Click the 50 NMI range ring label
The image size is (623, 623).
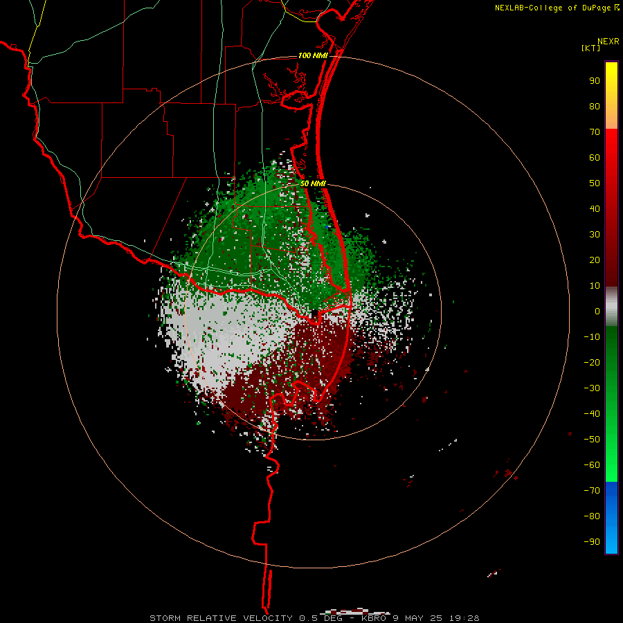click(313, 183)
